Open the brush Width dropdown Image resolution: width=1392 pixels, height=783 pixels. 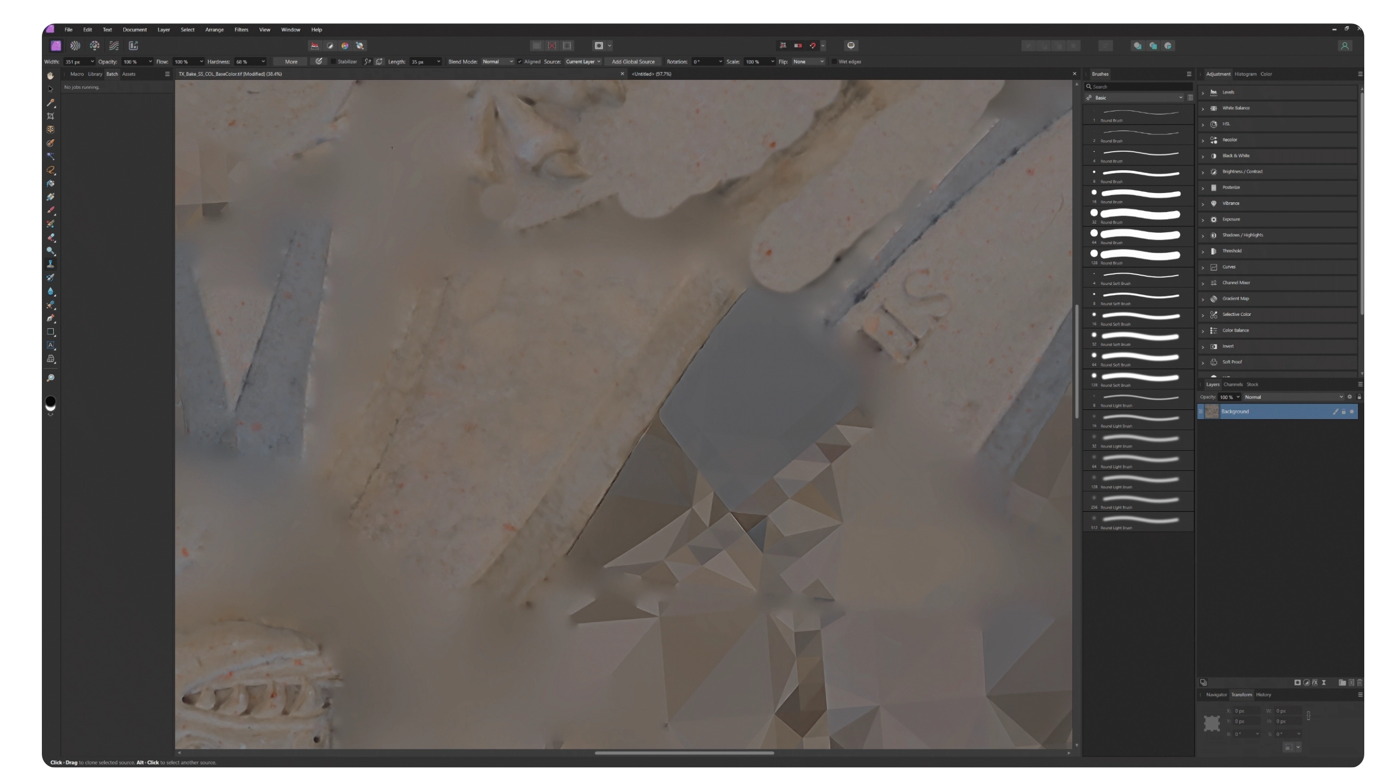[92, 61]
